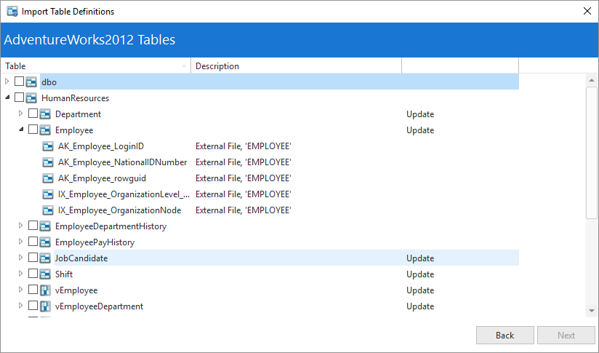This screenshot has height=353, width=599.
Task: Enable the EmployeeDepartmentHistory checkbox
Action: [33, 226]
